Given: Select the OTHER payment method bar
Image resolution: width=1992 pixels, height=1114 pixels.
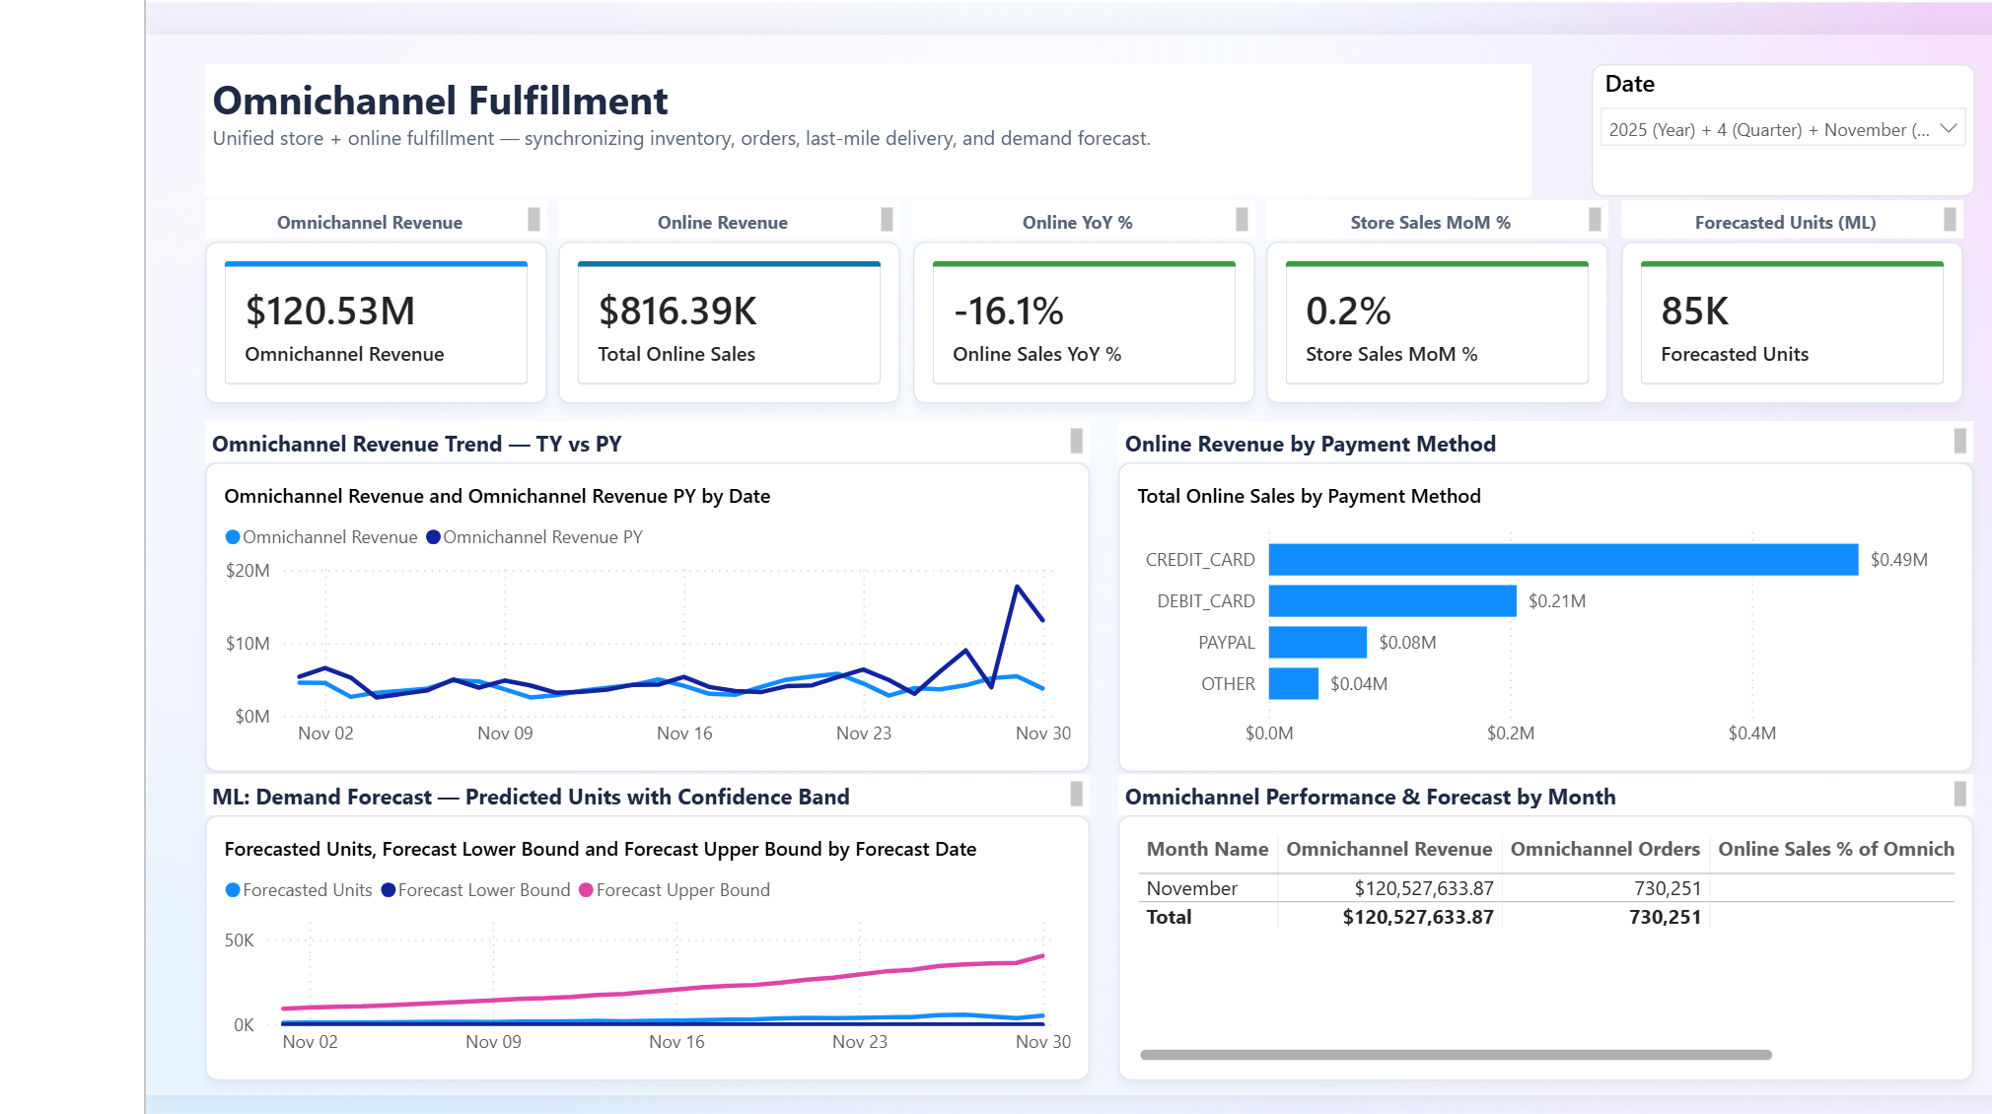Looking at the screenshot, I should 1294,683.
